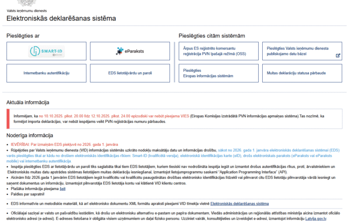Click the 'Paldies par sapratni!' line

[x=28, y=194]
